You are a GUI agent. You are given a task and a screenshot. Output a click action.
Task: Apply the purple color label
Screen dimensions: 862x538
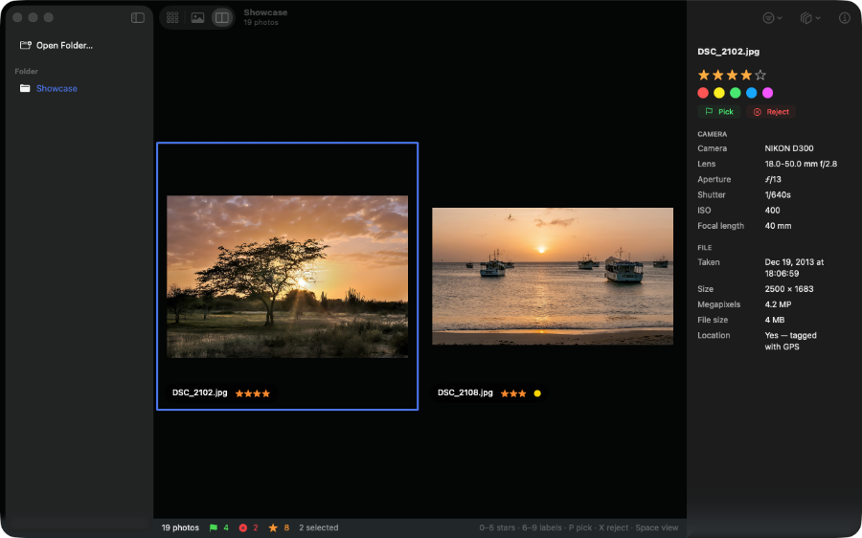[x=767, y=93]
